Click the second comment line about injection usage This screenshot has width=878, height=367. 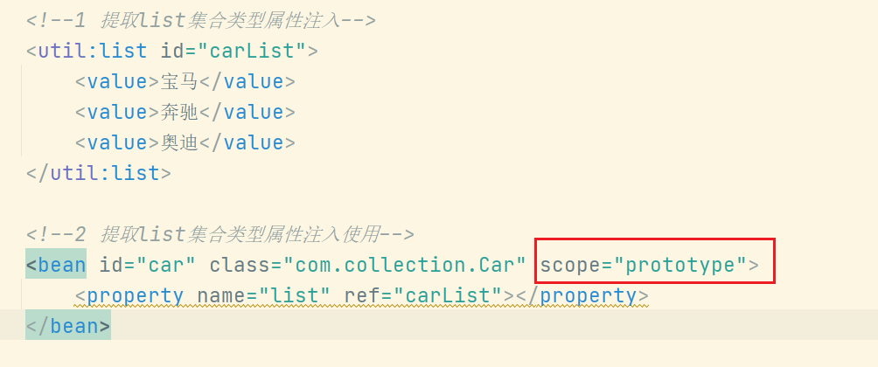[220, 234]
